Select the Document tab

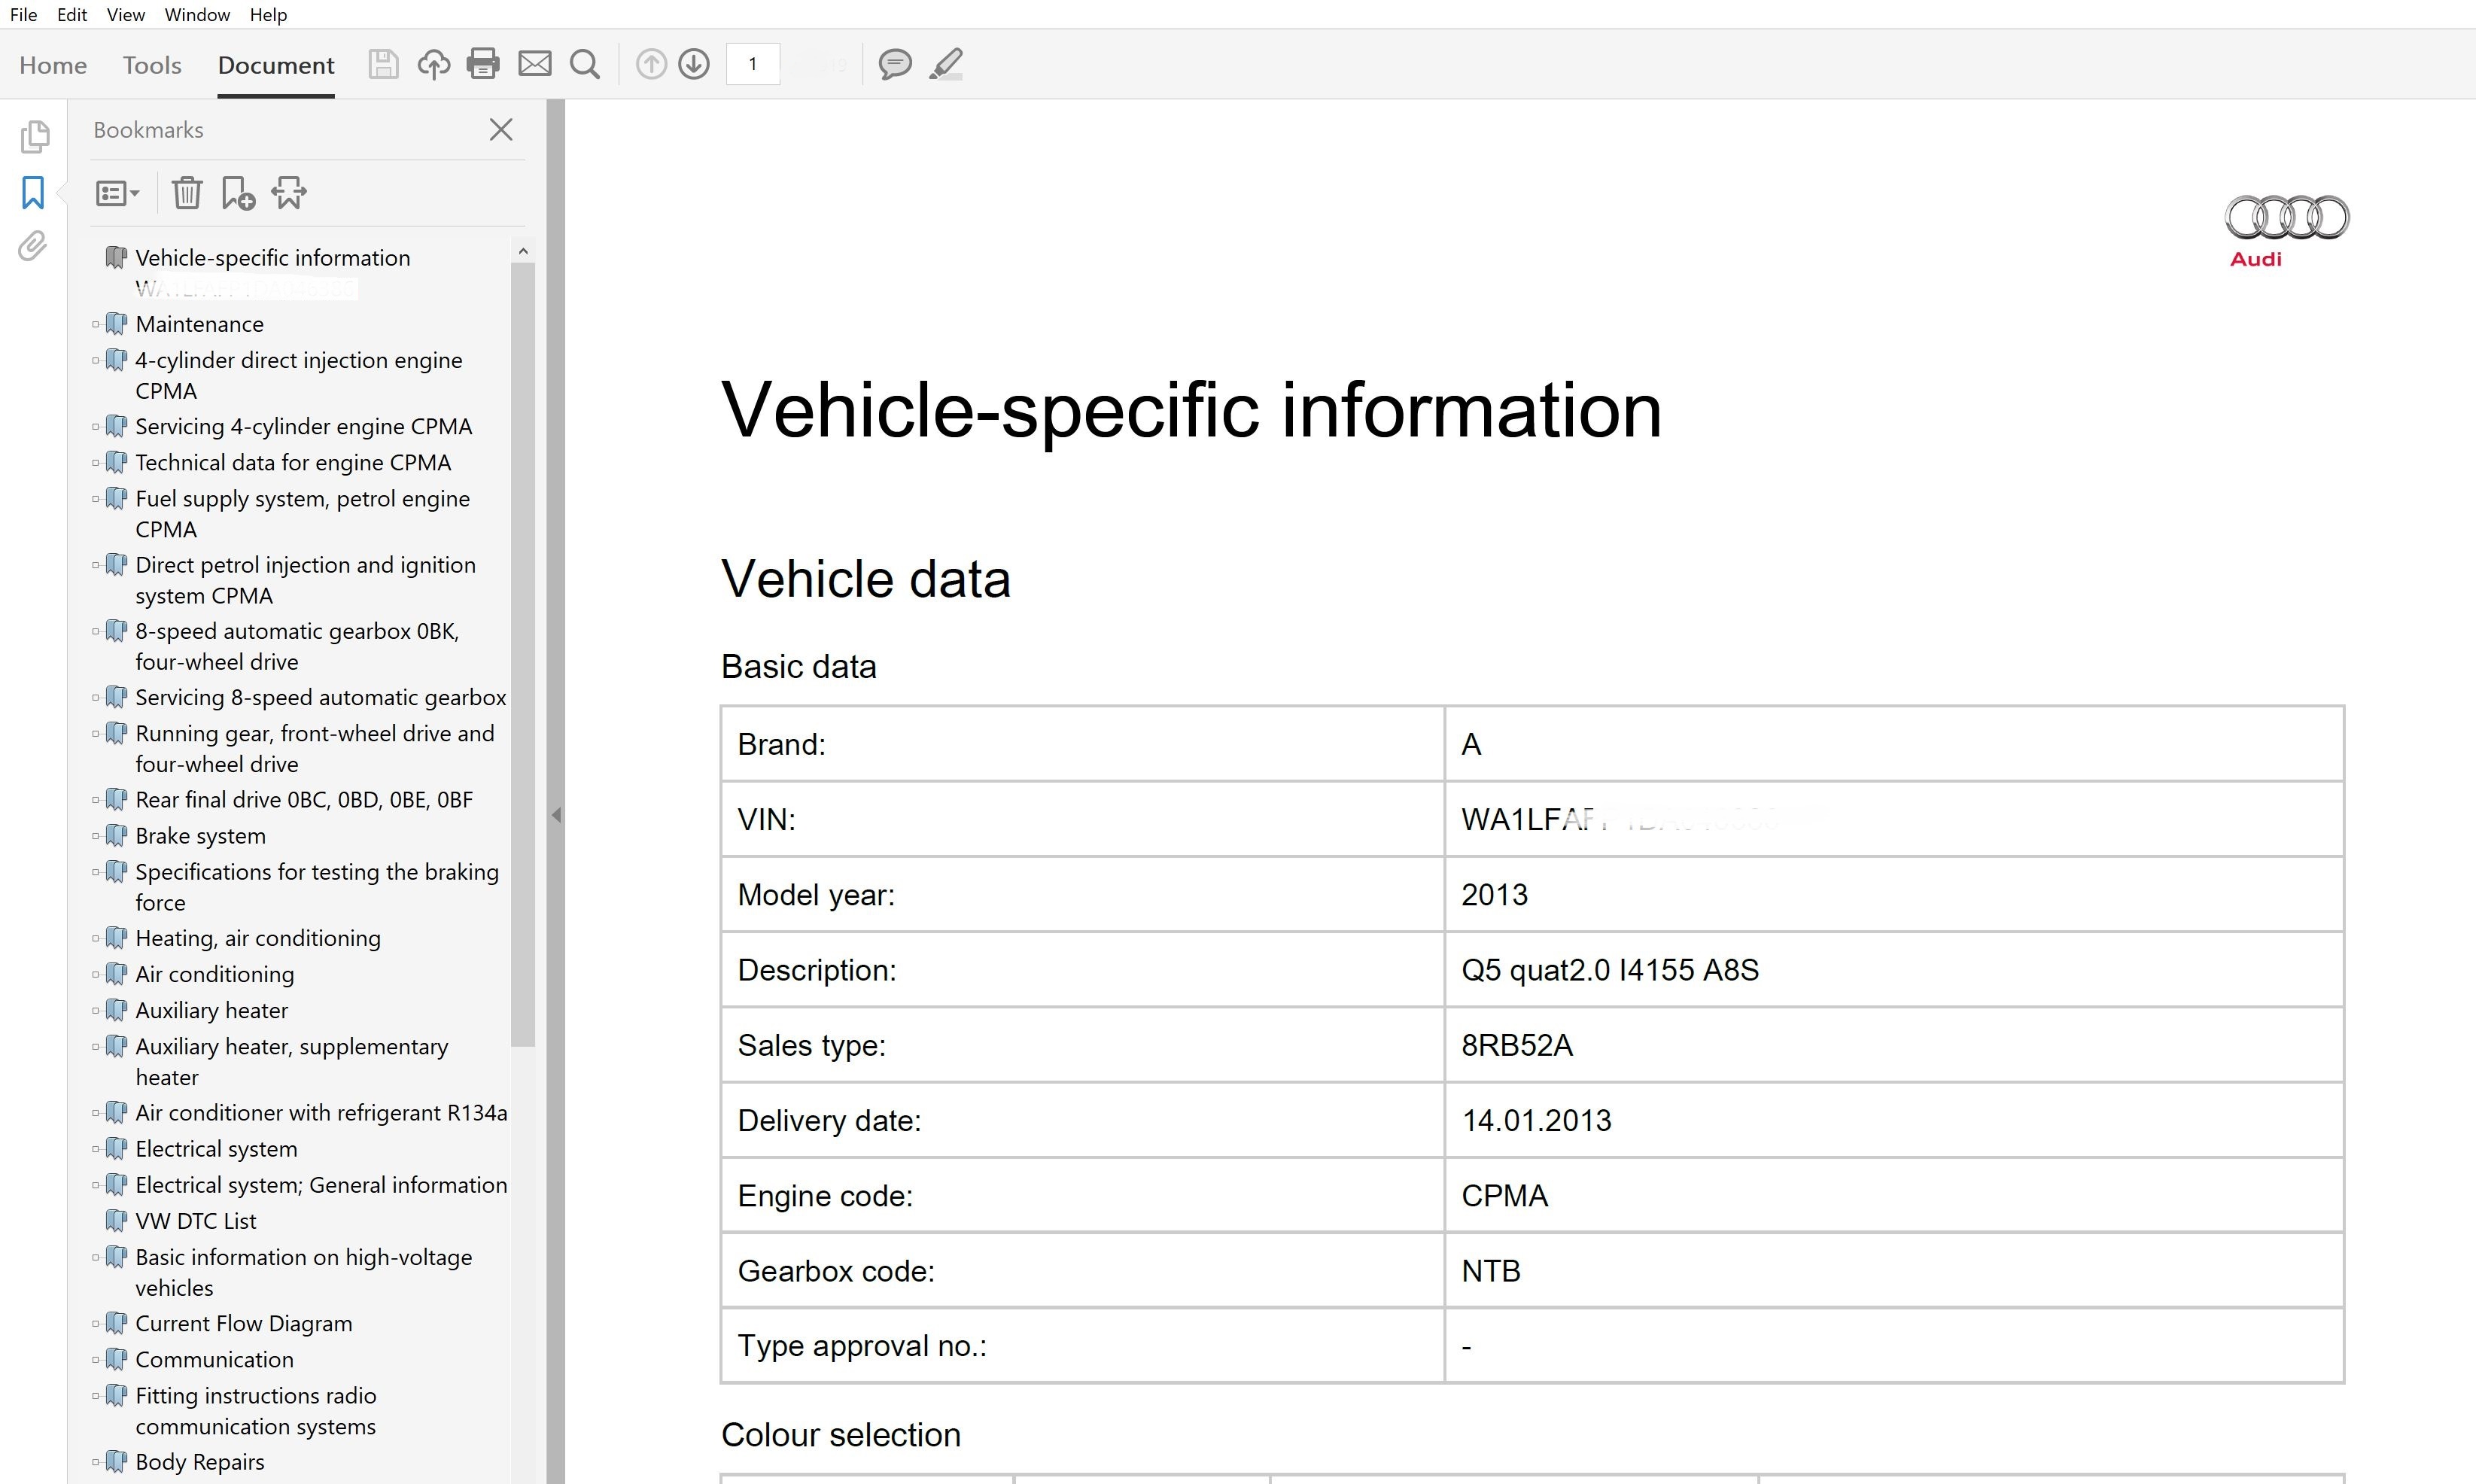click(x=274, y=64)
